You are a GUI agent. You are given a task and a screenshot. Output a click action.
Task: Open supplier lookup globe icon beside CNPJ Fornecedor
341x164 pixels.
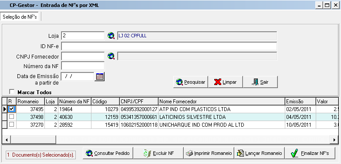coord(111,56)
